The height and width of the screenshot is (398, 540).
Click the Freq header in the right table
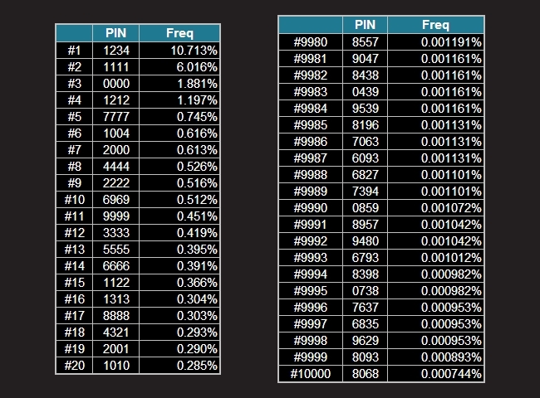pos(435,25)
